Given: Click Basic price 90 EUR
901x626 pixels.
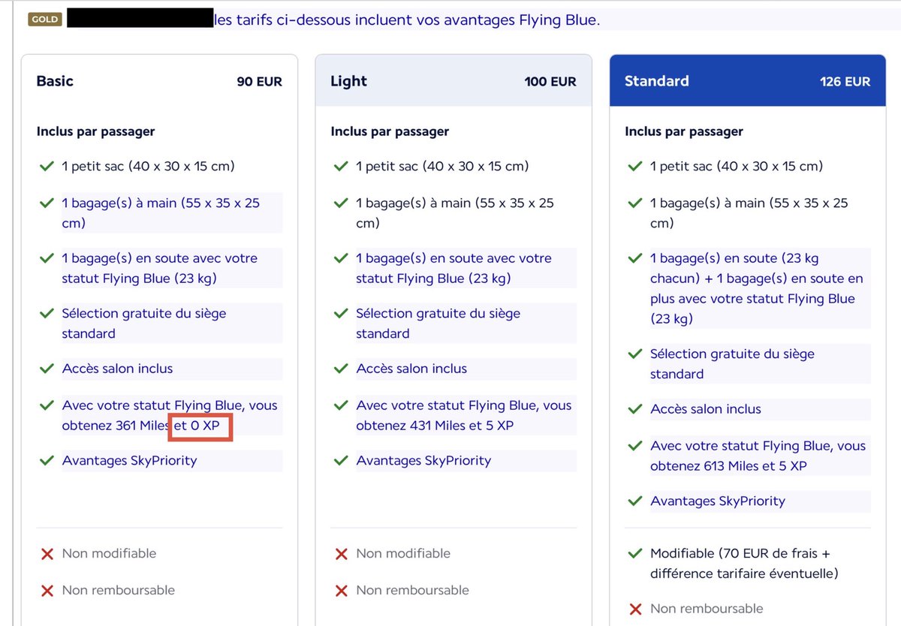Looking at the screenshot, I should pyautogui.click(x=260, y=82).
